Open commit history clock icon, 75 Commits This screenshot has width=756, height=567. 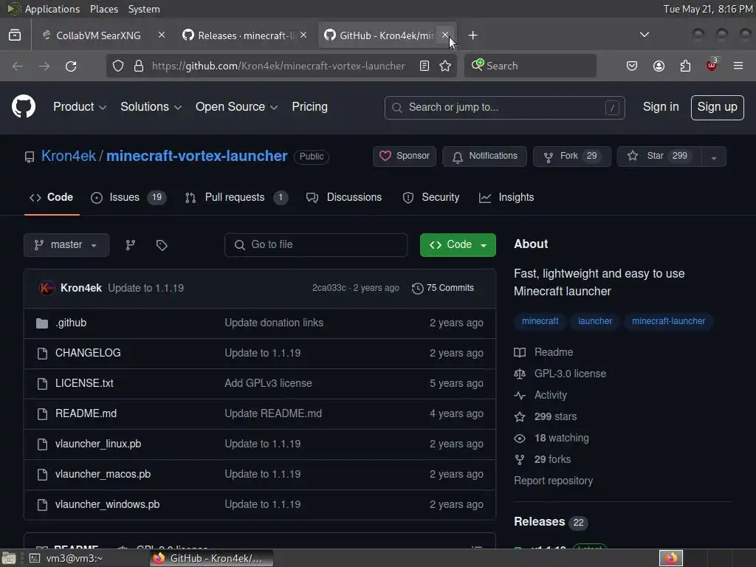443,288
